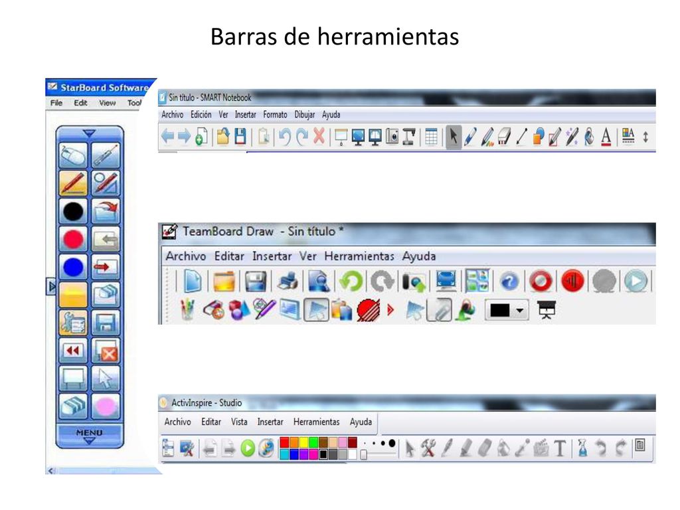Click the red record circle in TeamBoard Draw
The height and width of the screenshot is (510, 680).
[x=541, y=281]
